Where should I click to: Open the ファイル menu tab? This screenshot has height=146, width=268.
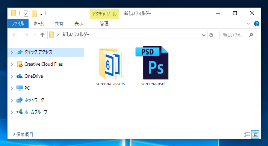click(18, 23)
